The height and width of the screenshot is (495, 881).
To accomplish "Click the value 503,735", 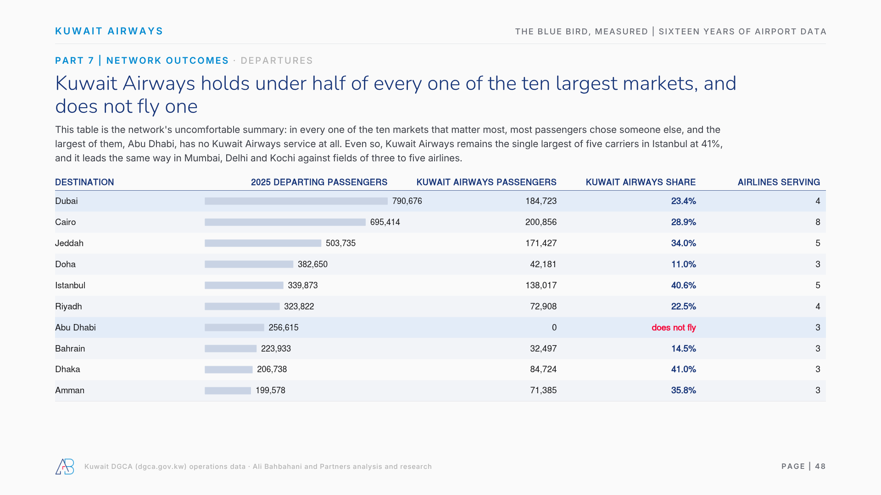I will pos(340,243).
